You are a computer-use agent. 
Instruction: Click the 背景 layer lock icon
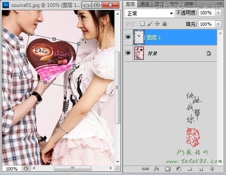click(x=208, y=53)
